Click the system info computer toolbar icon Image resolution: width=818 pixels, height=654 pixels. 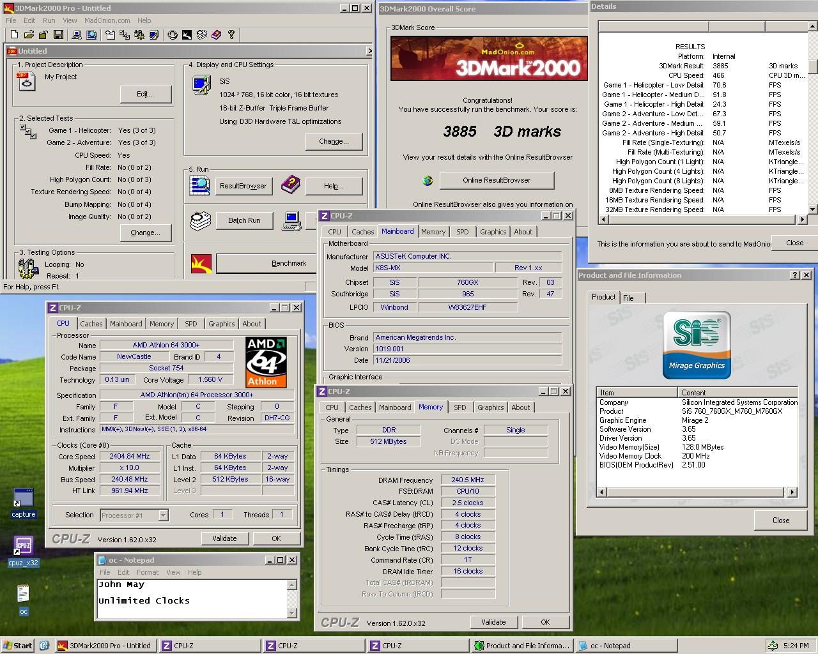click(77, 34)
